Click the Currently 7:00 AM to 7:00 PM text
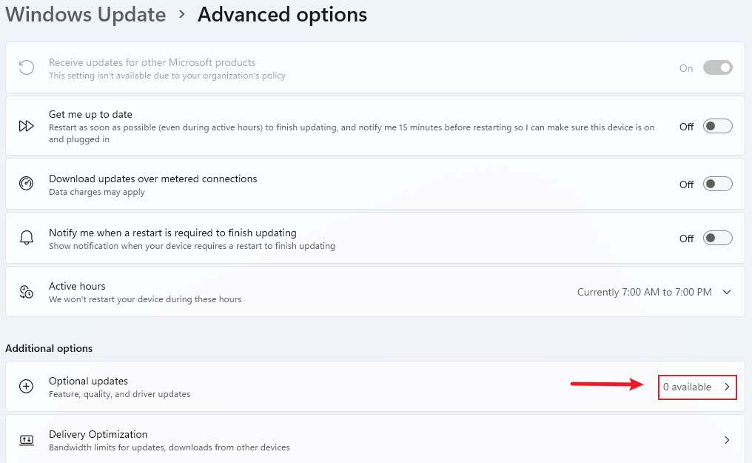752x463 pixels. coord(644,292)
